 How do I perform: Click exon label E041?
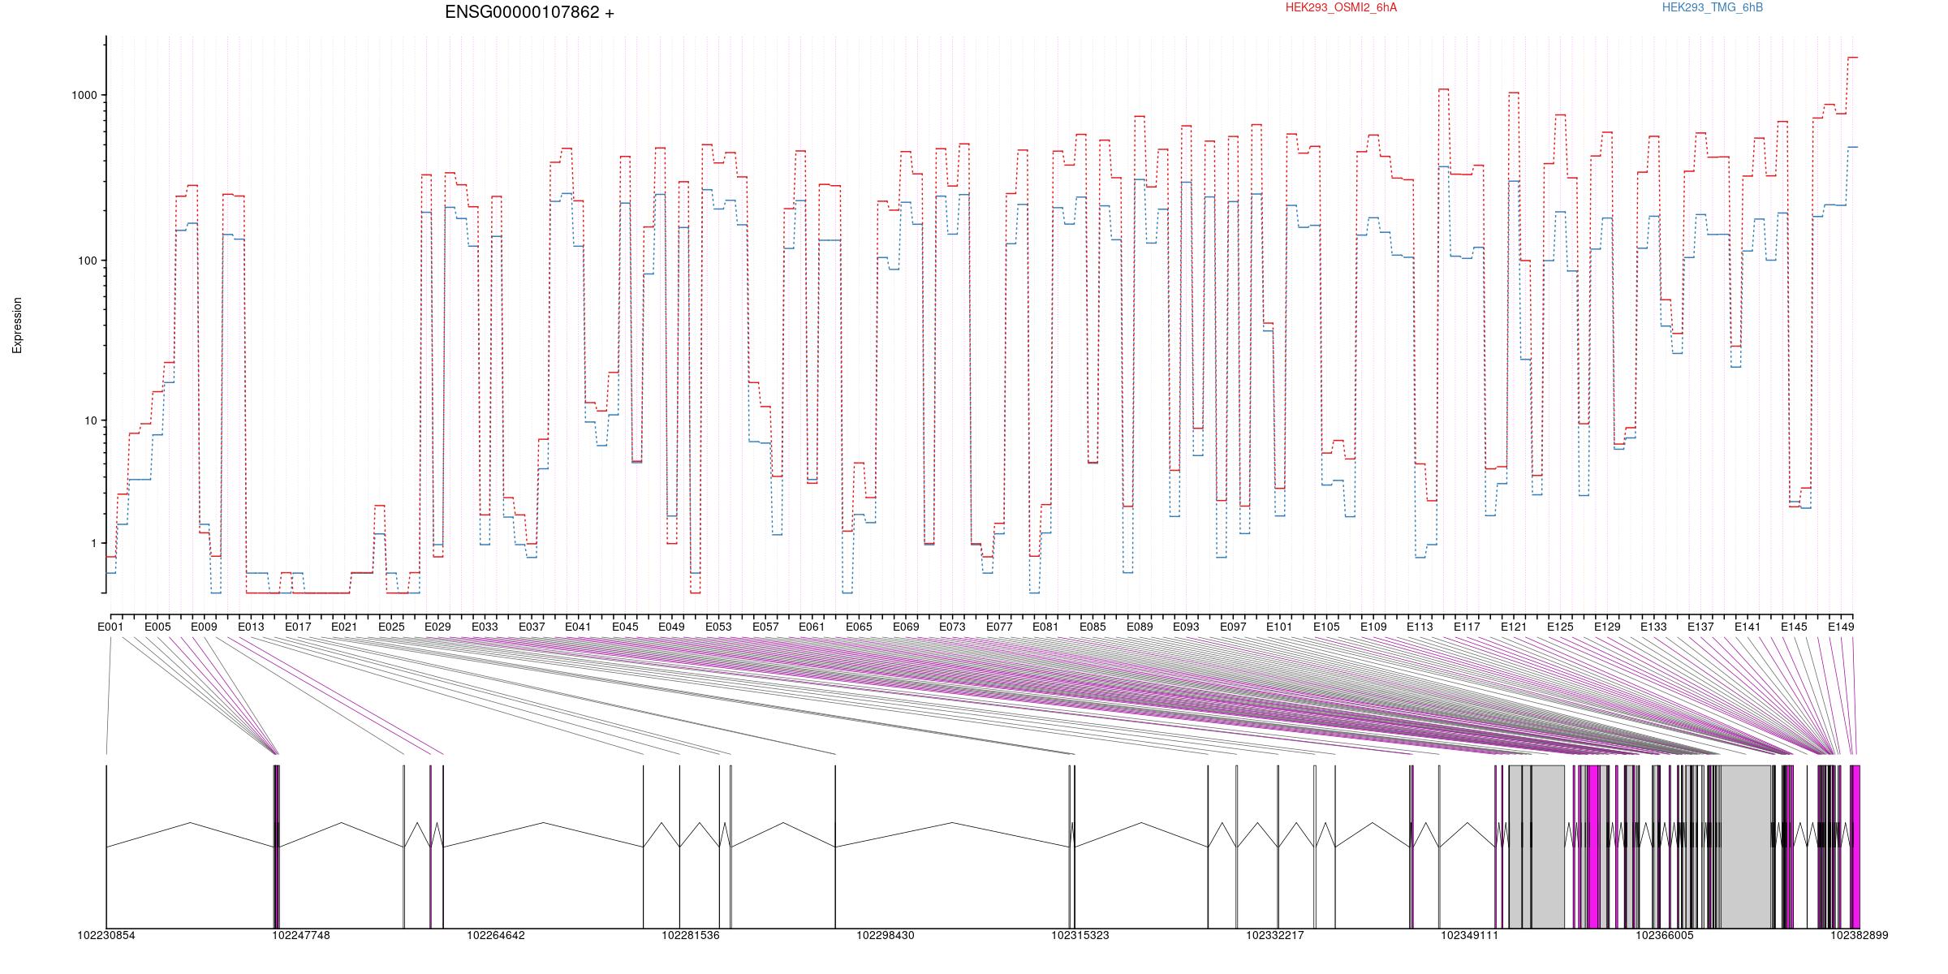[x=578, y=627]
